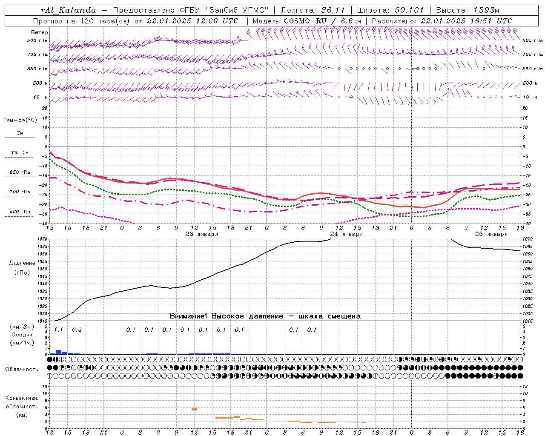Click the (мм/3ч.) precipitation unit label

[x=22, y=327]
